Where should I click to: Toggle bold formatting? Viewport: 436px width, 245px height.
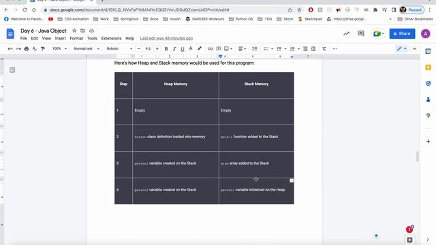point(166,48)
